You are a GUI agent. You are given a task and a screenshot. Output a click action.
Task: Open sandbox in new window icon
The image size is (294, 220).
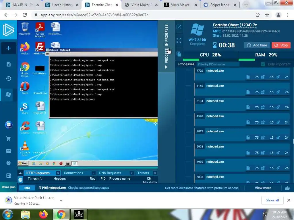pyautogui.click(x=179, y=27)
